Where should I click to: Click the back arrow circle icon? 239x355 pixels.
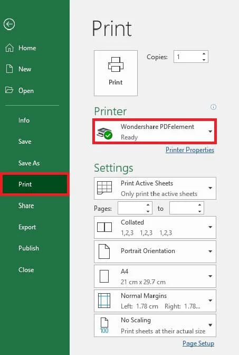pos(9,24)
